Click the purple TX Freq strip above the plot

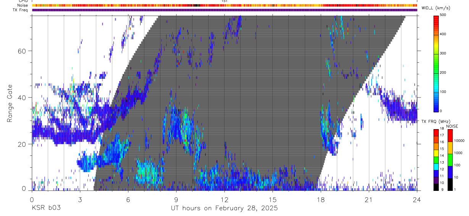pyautogui.click(x=224, y=10)
